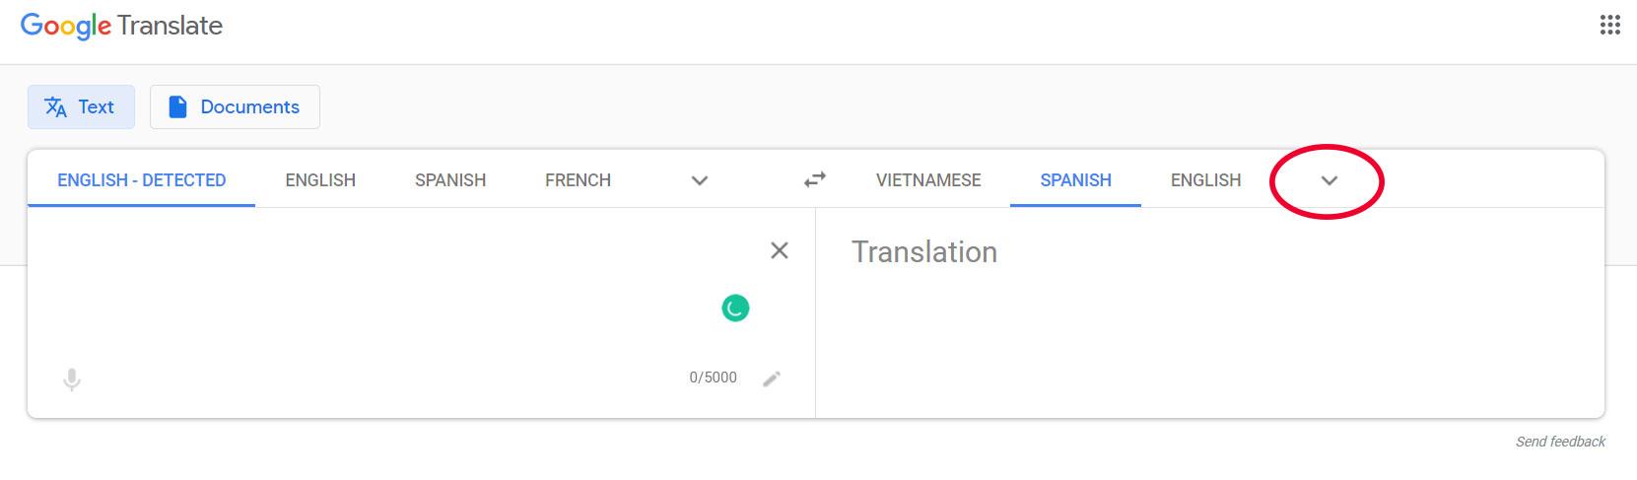This screenshot has height=480, width=1637.
Task: Select English as target language
Action: [1205, 180]
